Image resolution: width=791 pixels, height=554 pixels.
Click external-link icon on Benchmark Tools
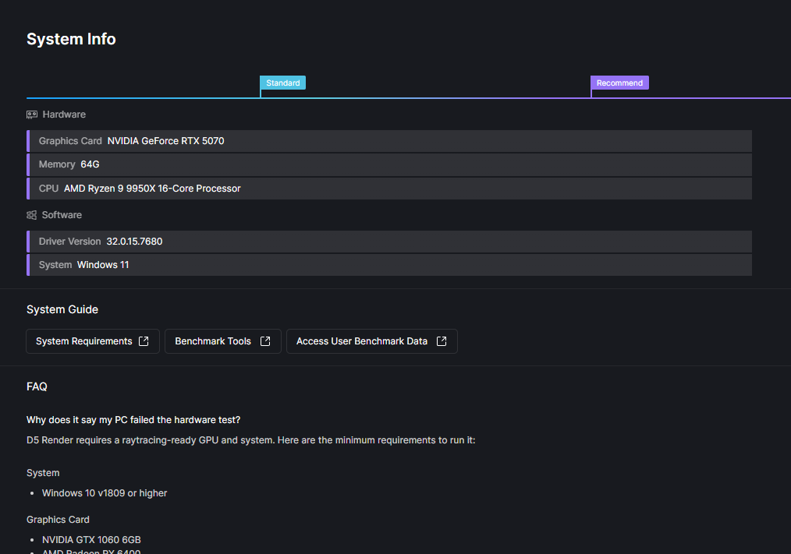point(265,341)
